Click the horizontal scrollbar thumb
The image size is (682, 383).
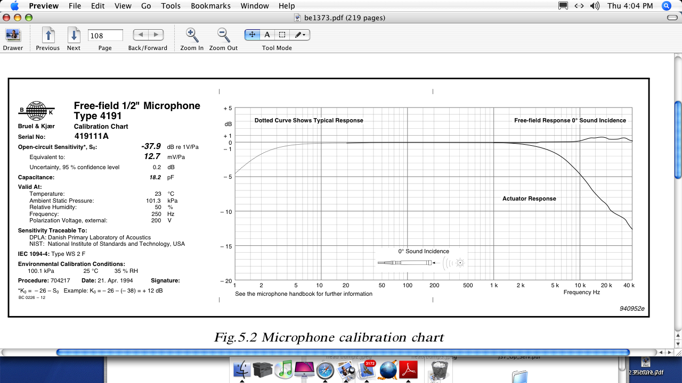(343, 352)
